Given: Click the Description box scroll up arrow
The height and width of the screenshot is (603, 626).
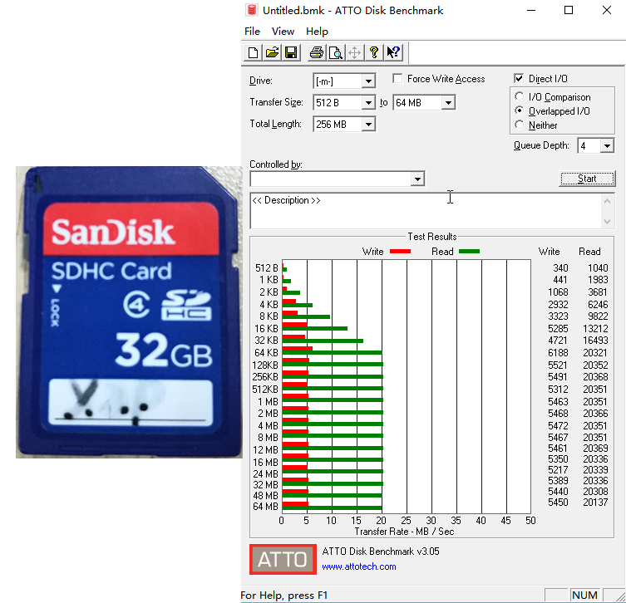Looking at the screenshot, I should pos(607,201).
